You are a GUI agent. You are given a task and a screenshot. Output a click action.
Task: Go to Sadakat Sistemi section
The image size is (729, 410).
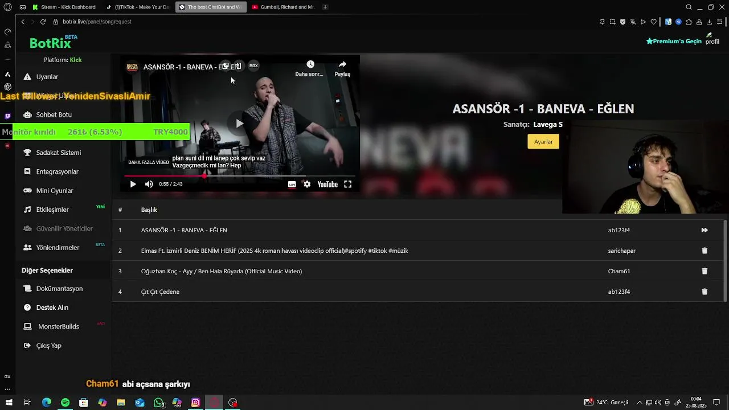tap(58, 153)
